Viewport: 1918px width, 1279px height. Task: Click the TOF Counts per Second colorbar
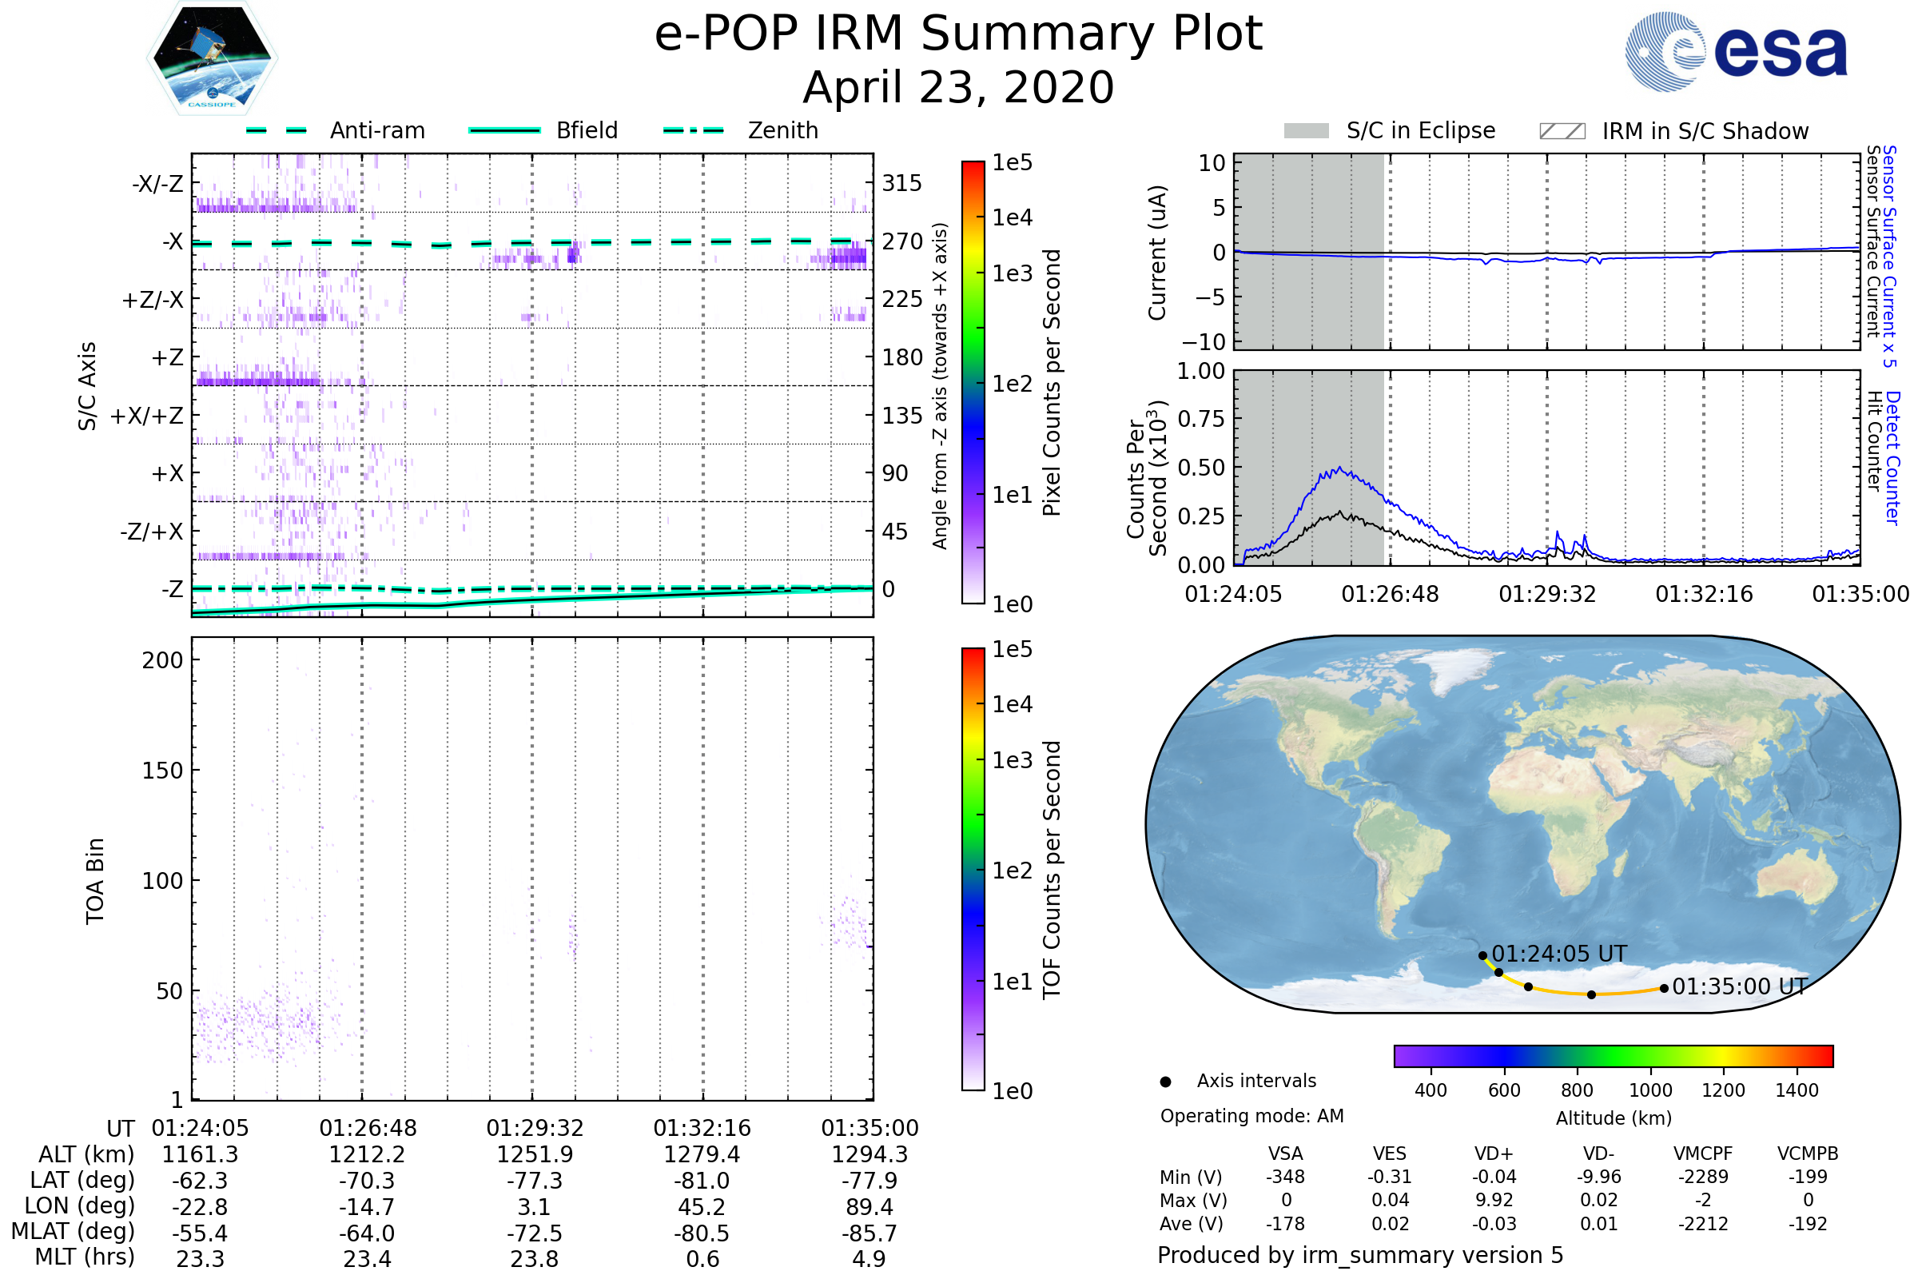[x=973, y=869]
